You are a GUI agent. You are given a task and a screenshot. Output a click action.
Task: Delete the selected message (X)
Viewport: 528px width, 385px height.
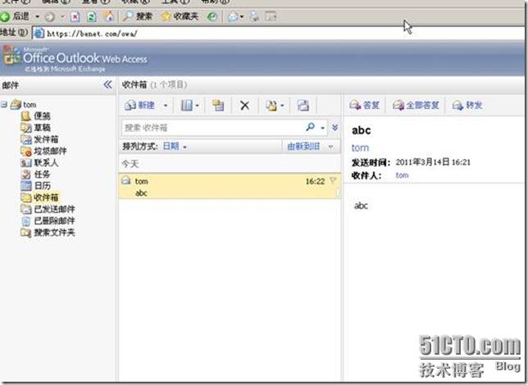(245, 106)
